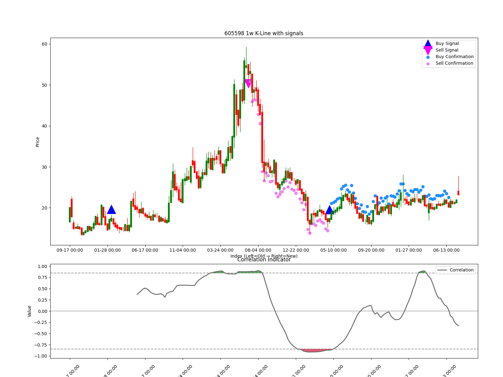Click date tick '05-10 00:00'
Viewport: 503px width, 377px height.
(334, 250)
